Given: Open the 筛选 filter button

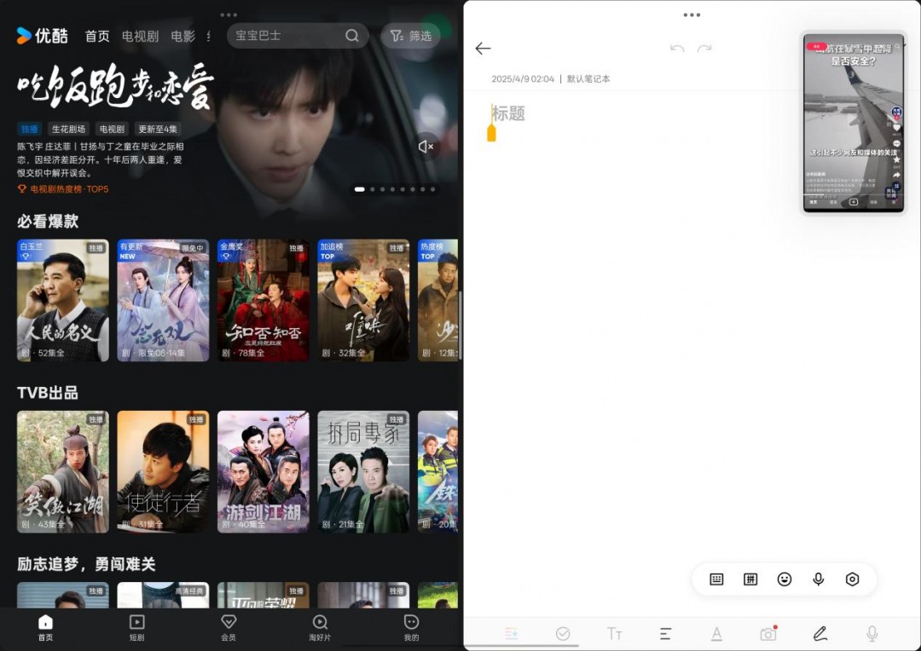Looking at the screenshot, I should pos(411,36).
